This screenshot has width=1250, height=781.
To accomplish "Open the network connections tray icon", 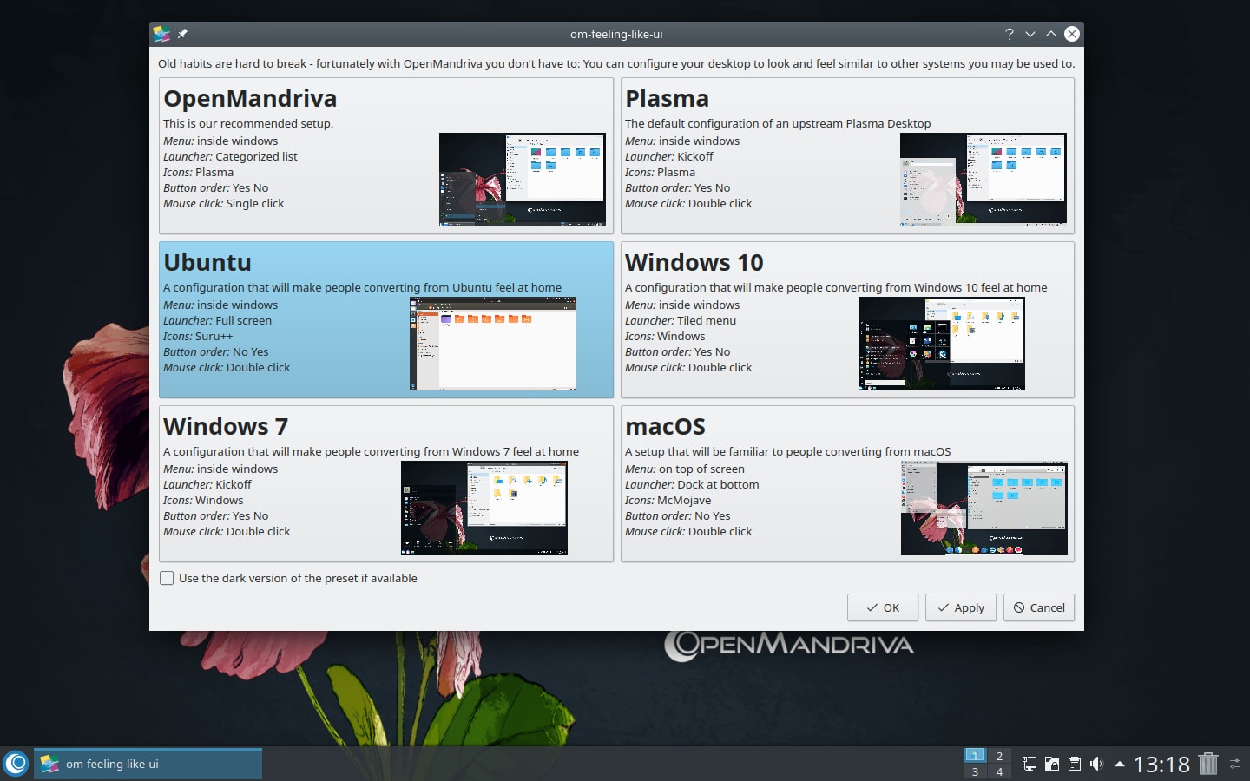I will (x=1030, y=764).
